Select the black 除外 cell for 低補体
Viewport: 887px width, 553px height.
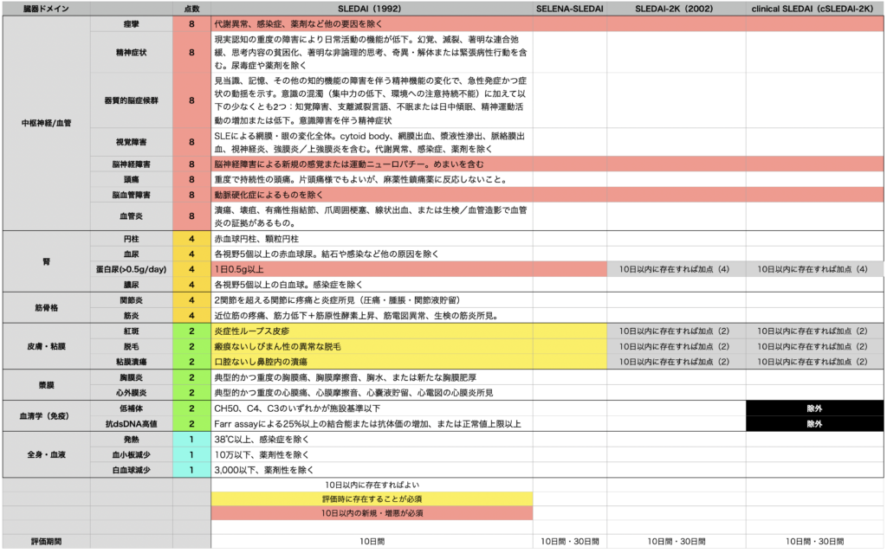pos(816,408)
